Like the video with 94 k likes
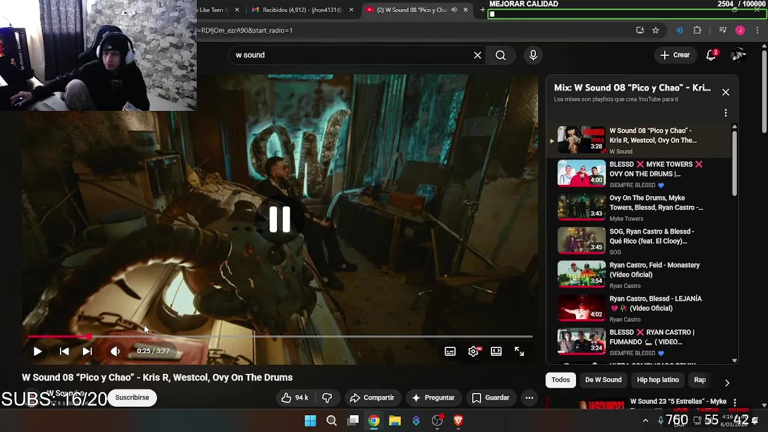Viewport: 768px width, 432px height. tap(295, 398)
